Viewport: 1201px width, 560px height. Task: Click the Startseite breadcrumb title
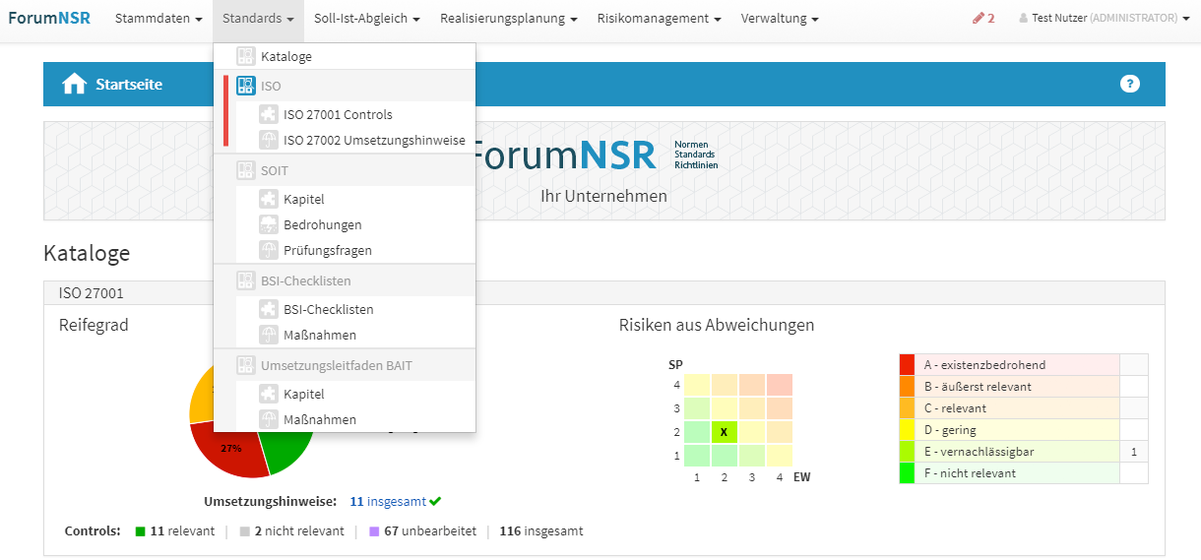[x=129, y=84]
